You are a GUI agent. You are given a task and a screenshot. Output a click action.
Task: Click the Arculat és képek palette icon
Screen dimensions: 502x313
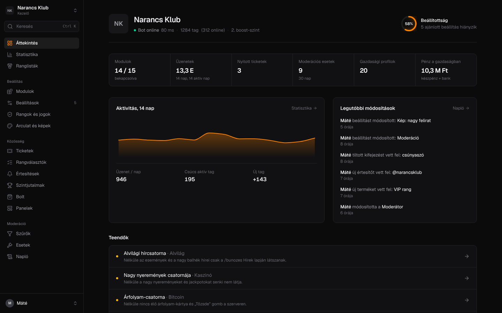10,126
